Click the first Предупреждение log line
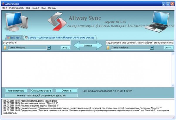The width and height of the screenshot is (176, 120). coord(82,108)
